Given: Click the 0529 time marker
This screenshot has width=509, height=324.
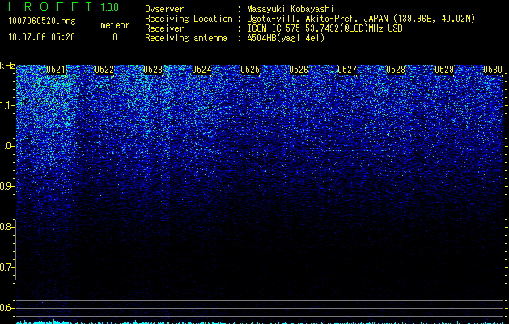Looking at the screenshot, I should (x=444, y=70).
